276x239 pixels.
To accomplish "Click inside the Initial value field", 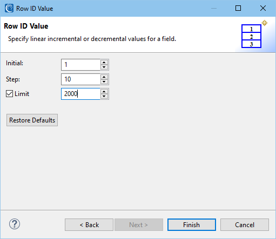I will (80, 65).
